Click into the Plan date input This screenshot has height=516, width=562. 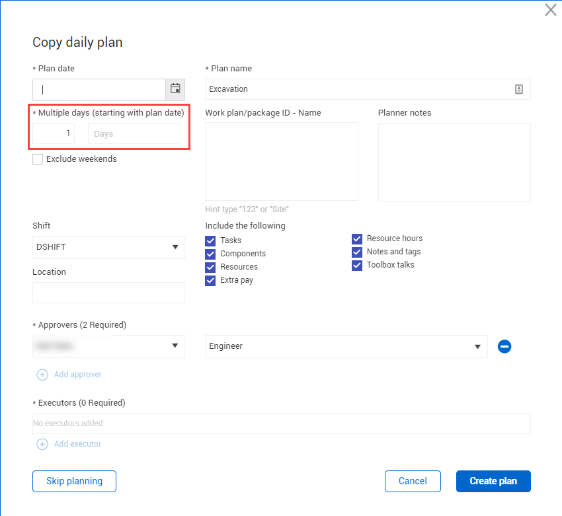coord(99,89)
